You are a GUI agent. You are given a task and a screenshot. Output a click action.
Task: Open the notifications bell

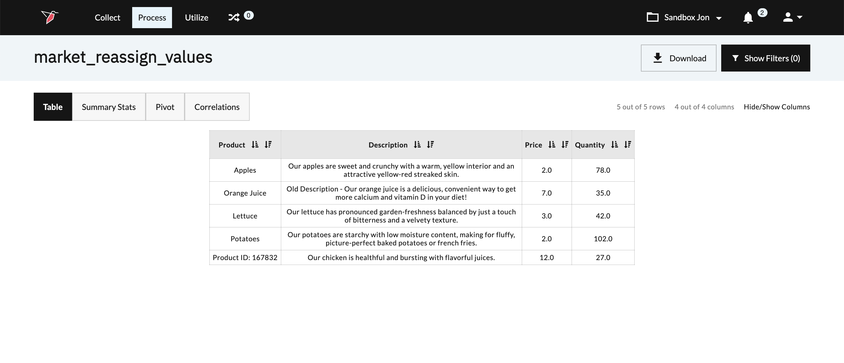click(x=748, y=17)
